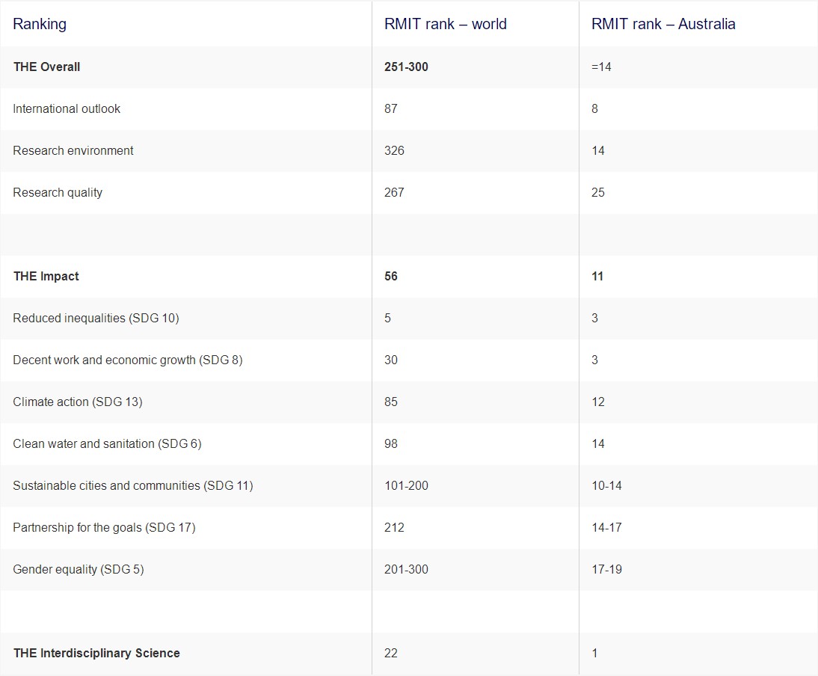This screenshot has width=818, height=676.
Task: Click THE Impact world rank 56
Action: pos(391,277)
